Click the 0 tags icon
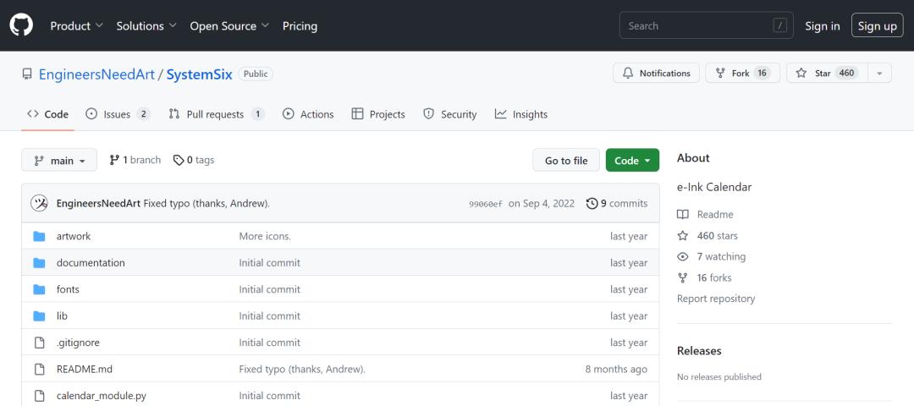The height and width of the screenshot is (406, 914). [179, 160]
